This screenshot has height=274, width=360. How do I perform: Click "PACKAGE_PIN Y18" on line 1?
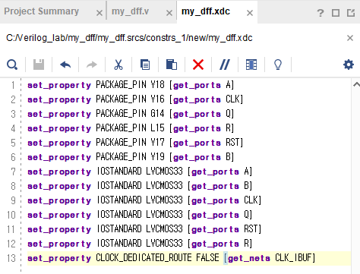130,85
